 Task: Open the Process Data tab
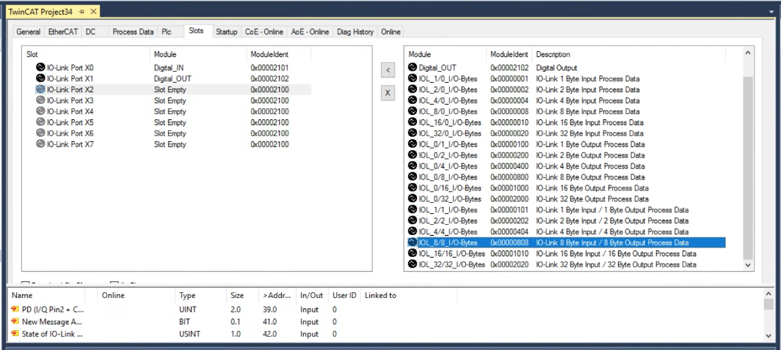click(133, 31)
